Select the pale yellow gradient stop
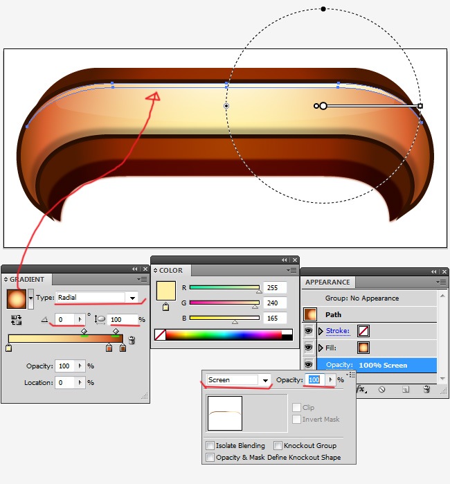The image size is (450, 484). pos(8,348)
